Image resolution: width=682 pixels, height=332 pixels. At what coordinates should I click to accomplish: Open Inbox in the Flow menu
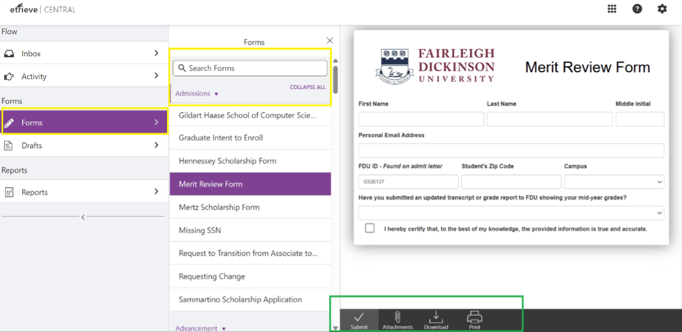click(x=84, y=53)
